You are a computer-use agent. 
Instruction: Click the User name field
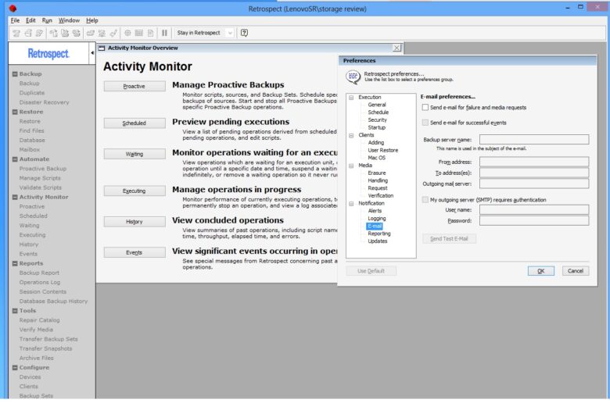[534, 210]
